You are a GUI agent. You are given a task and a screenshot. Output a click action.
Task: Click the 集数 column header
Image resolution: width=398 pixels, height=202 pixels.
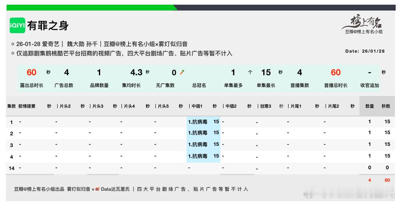[x=11, y=106]
